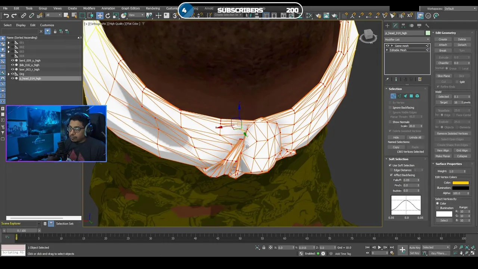Select the Color radio button

coord(437,204)
